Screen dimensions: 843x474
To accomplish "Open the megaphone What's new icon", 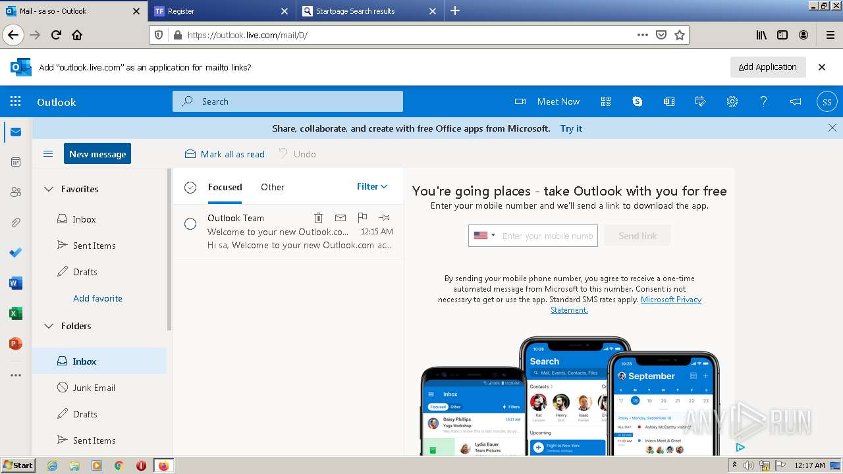I will coord(796,101).
